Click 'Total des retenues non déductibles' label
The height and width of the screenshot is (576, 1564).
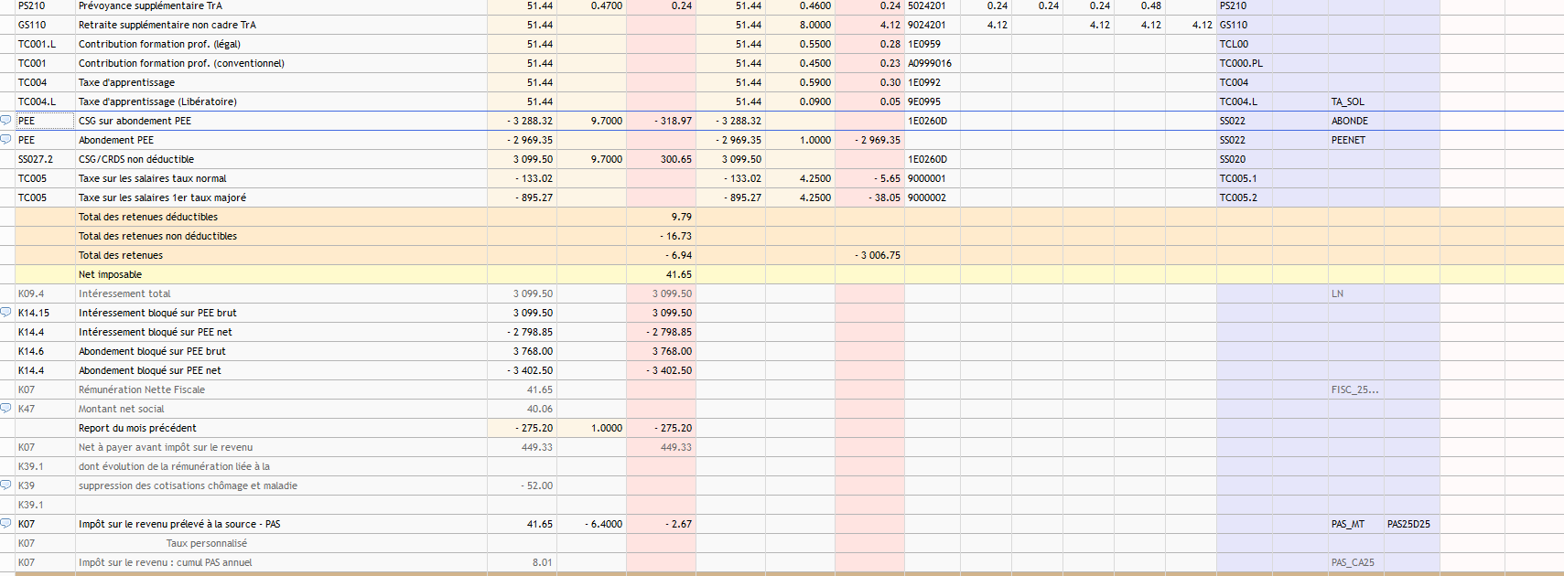tap(157, 236)
